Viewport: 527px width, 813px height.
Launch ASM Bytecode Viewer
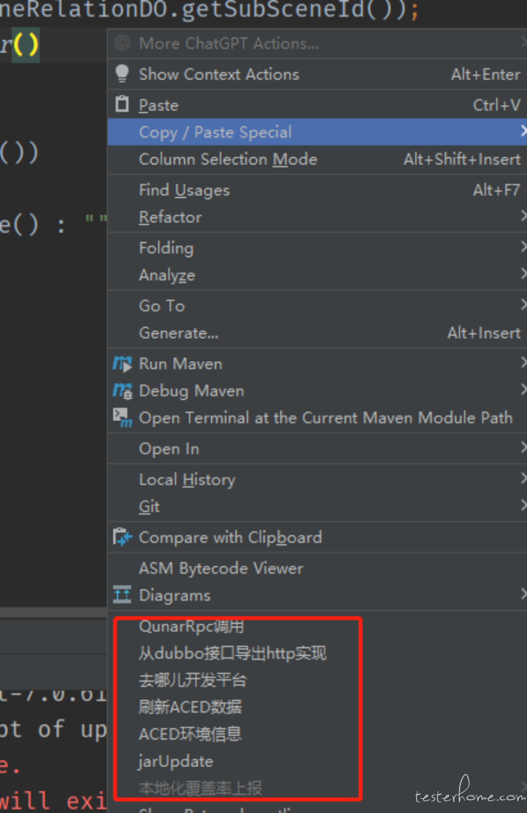pos(221,568)
